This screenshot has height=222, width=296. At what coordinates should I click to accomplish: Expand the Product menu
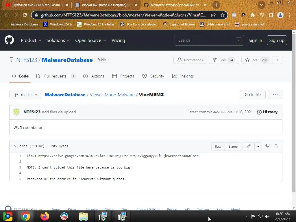(31, 40)
